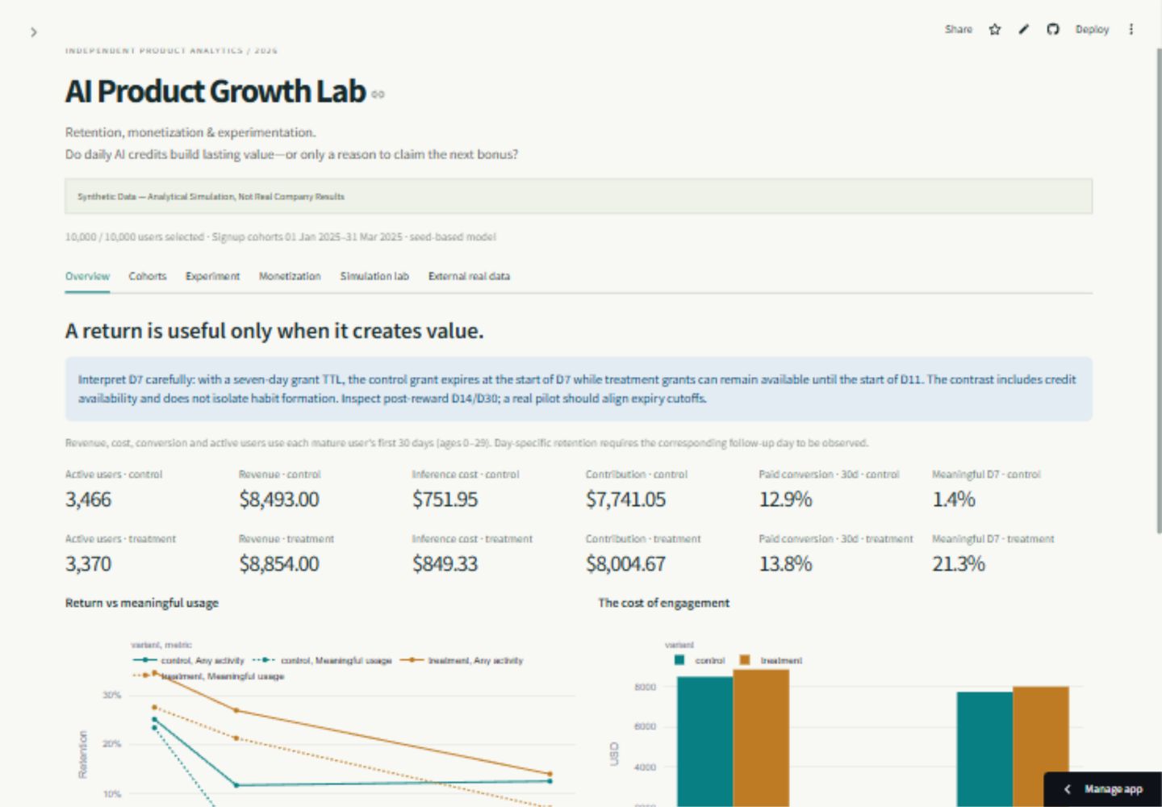Switch to the Simulation lab tab
The height and width of the screenshot is (807, 1162).
pos(374,276)
